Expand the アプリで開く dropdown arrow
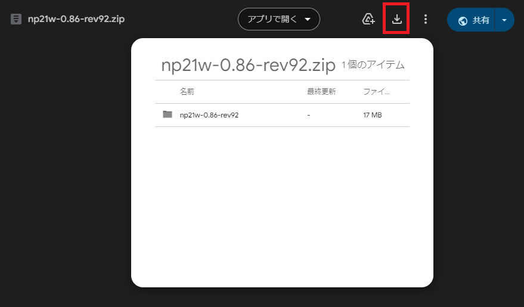Image resolution: width=524 pixels, height=307 pixels. coord(308,19)
